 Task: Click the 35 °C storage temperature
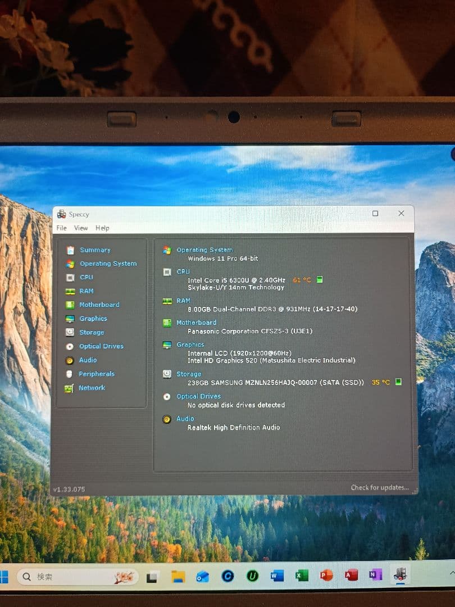(381, 382)
